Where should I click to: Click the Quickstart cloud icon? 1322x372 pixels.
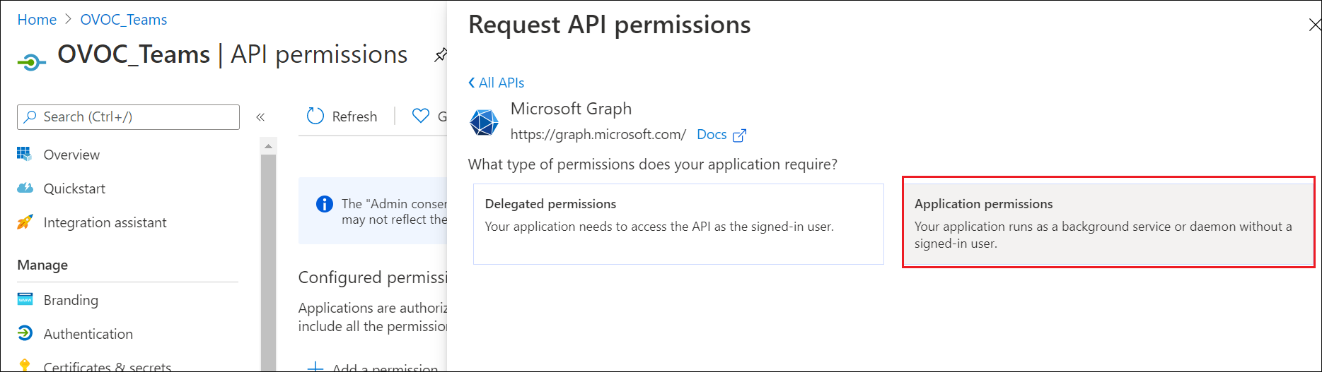pyautogui.click(x=25, y=188)
